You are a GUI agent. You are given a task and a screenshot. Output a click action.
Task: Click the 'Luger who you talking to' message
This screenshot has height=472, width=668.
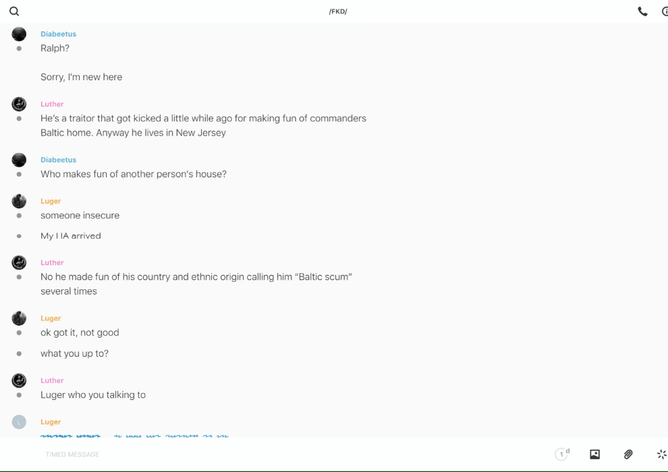pos(93,395)
